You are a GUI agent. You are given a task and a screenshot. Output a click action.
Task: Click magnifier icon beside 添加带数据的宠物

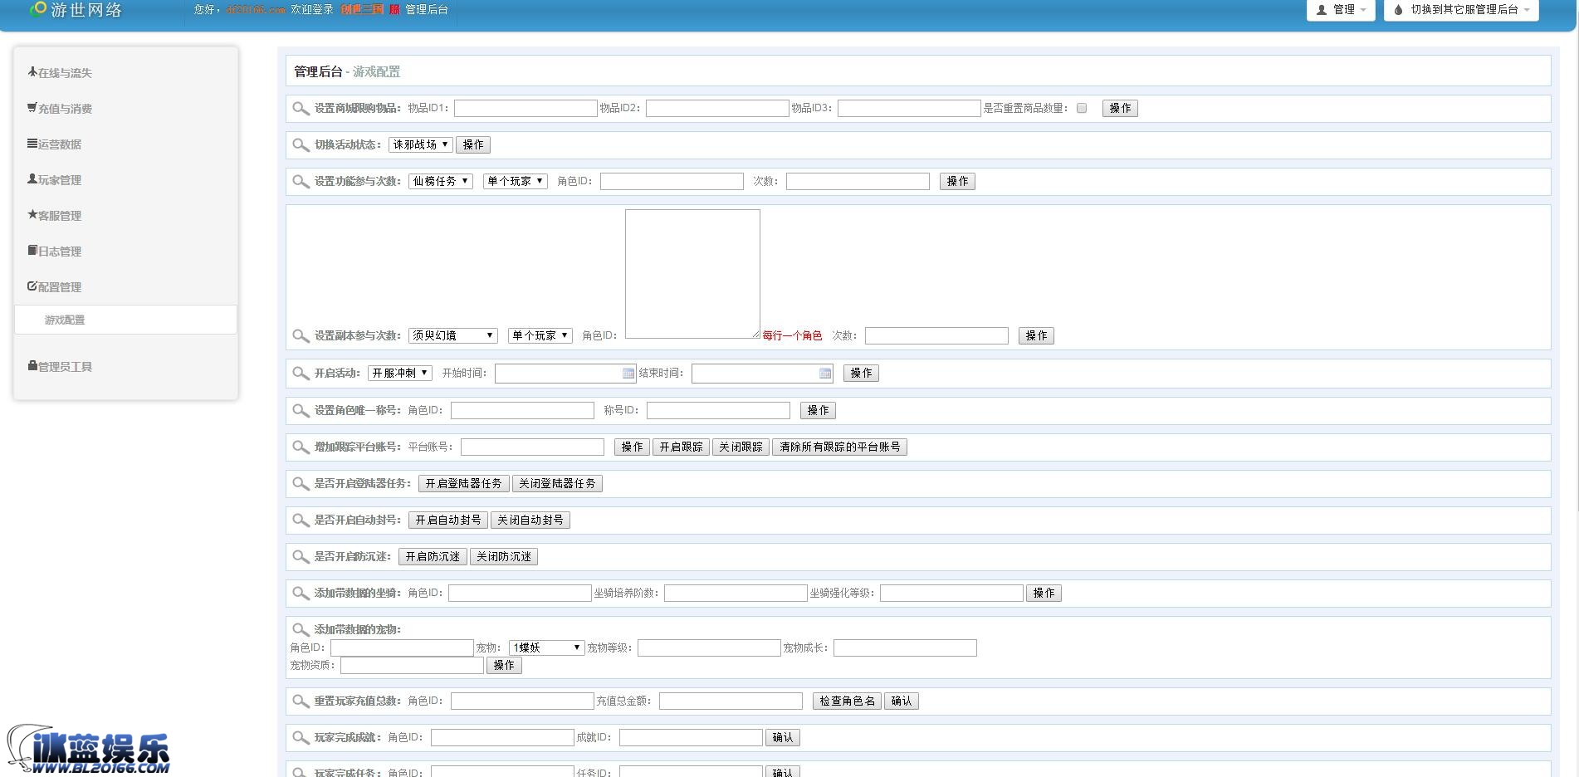[301, 630]
